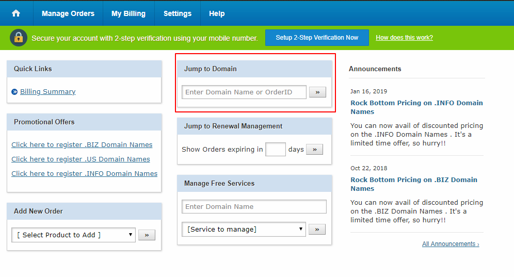Screen dimensions: 514x277
Task: Open the Select Product to Add dropdown
Action: (73, 235)
